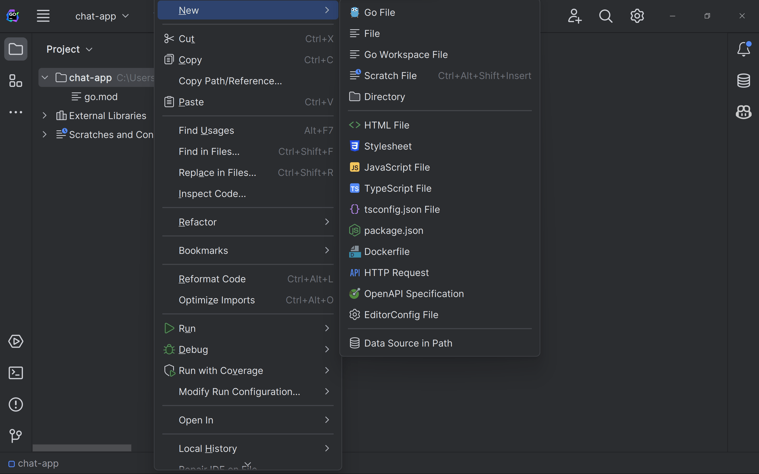Open the Run tool window
Image resolution: width=759 pixels, height=474 pixels.
pos(15,341)
